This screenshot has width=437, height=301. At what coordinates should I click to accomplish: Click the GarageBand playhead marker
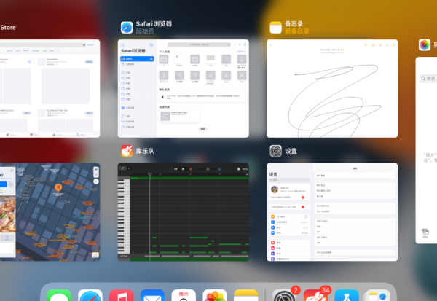(x=150, y=174)
